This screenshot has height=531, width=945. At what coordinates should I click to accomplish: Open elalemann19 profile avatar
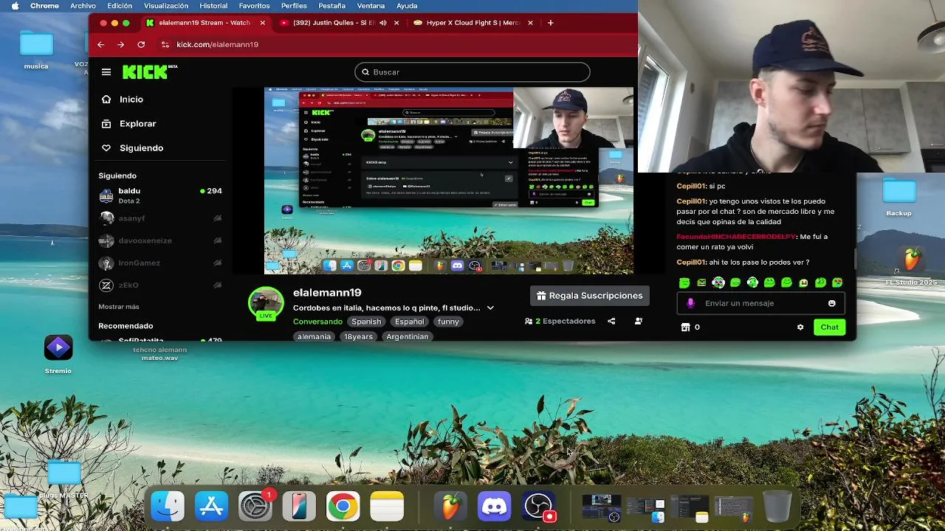pyautogui.click(x=266, y=303)
